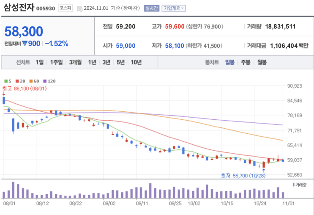Switch to the 월봉 monthly candle chart
Screen dimensions: 314x215
pos(262,62)
